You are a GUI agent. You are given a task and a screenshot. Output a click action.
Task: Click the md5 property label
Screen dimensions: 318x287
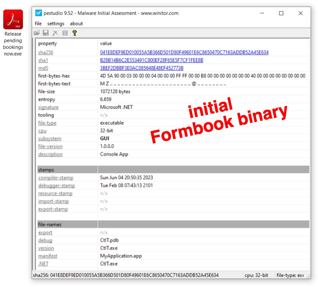[43, 68]
